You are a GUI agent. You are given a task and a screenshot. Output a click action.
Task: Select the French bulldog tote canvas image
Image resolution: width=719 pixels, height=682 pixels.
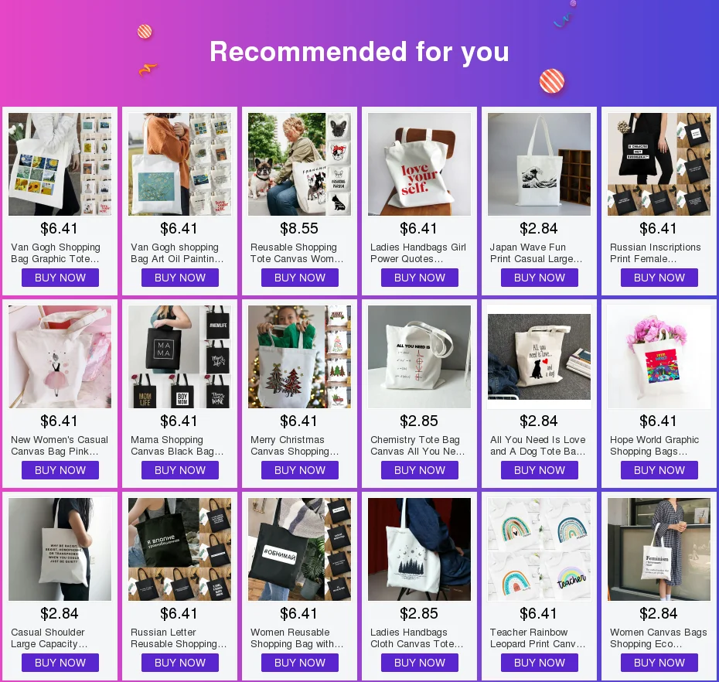[x=299, y=164]
